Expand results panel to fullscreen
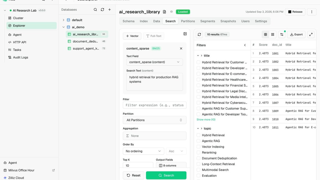 click(311, 34)
